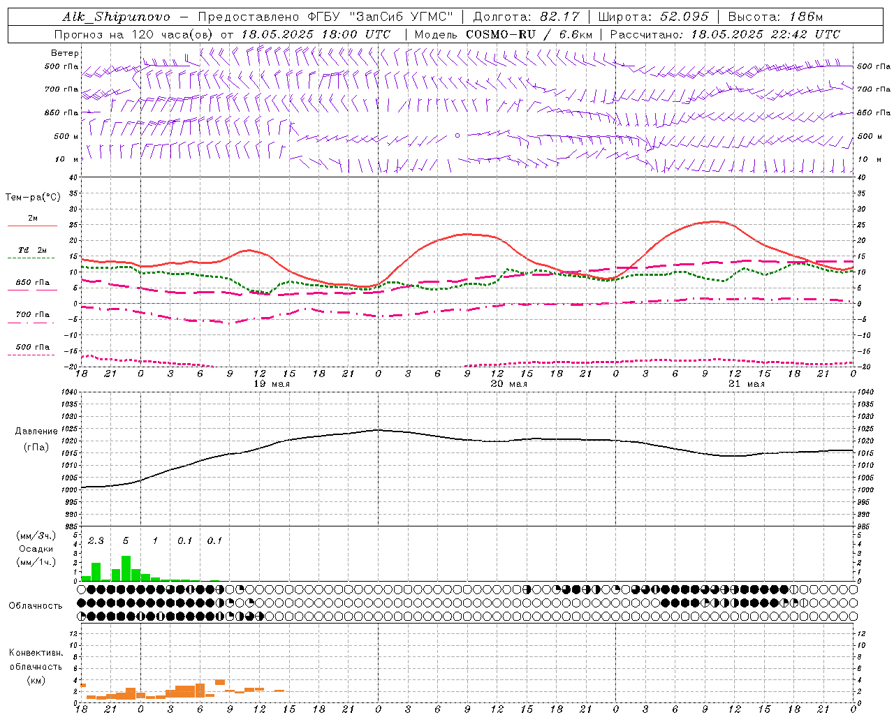The image size is (894, 715).
Task: Click the Ветер panel label
Action: pyautogui.click(x=65, y=53)
